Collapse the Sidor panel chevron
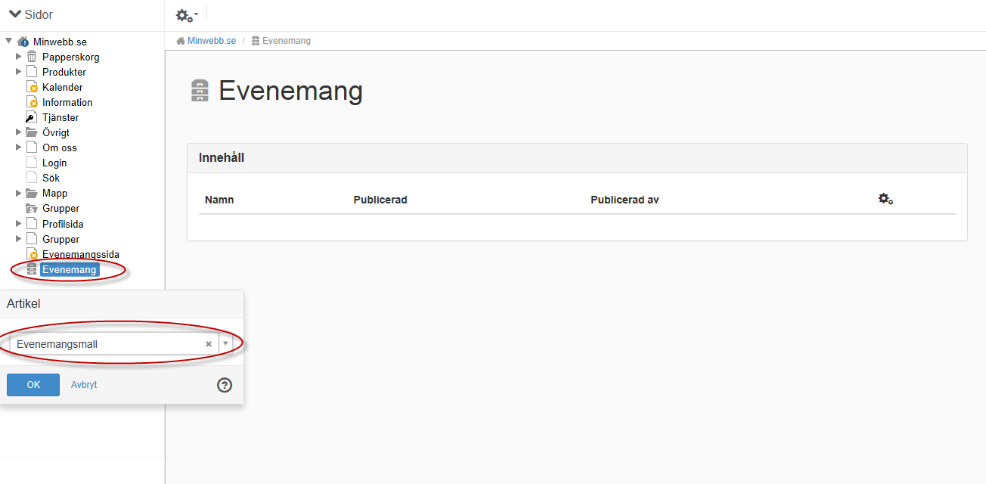 click(14, 14)
